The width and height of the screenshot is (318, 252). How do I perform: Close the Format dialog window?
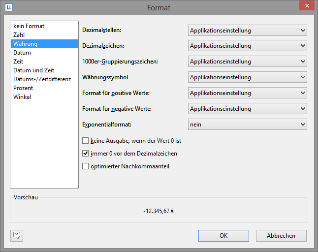(305, 6)
